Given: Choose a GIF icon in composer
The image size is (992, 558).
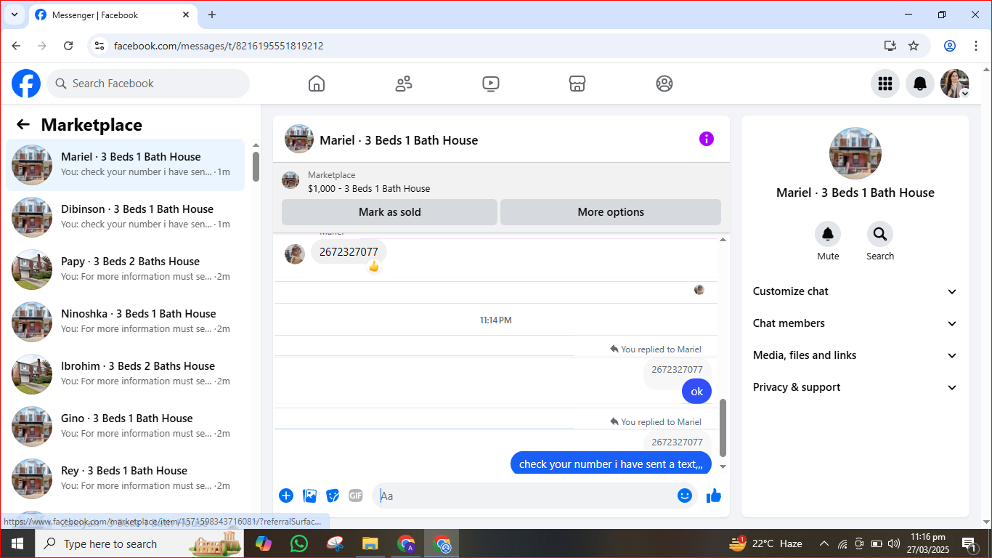Looking at the screenshot, I should point(356,496).
